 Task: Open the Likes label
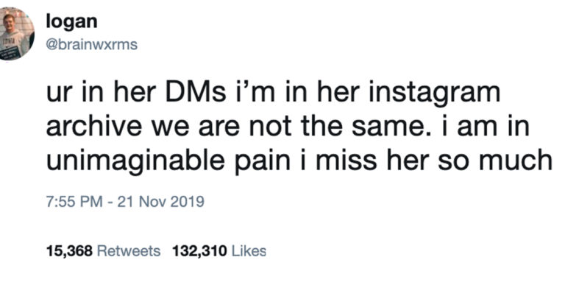(249, 251)
